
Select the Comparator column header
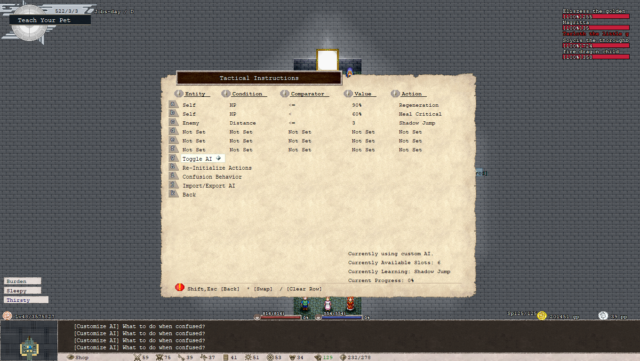tap(307, 94)
